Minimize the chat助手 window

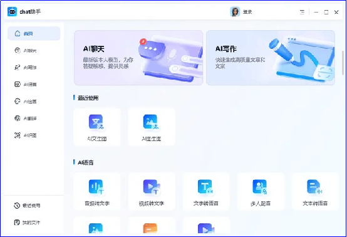point(316,12)
